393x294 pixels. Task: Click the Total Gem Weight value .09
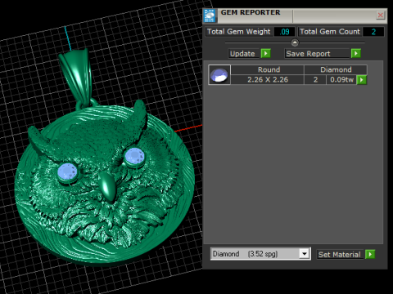(x=284, y=32)
